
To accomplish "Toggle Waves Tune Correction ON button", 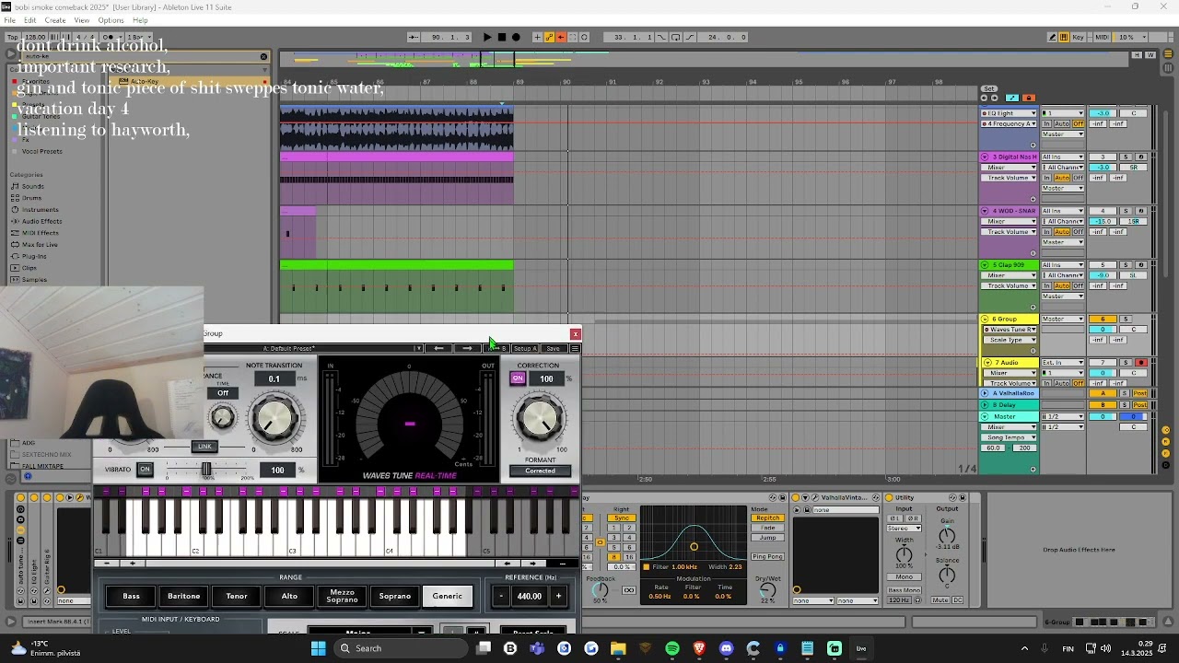I will tap(518, 378).
